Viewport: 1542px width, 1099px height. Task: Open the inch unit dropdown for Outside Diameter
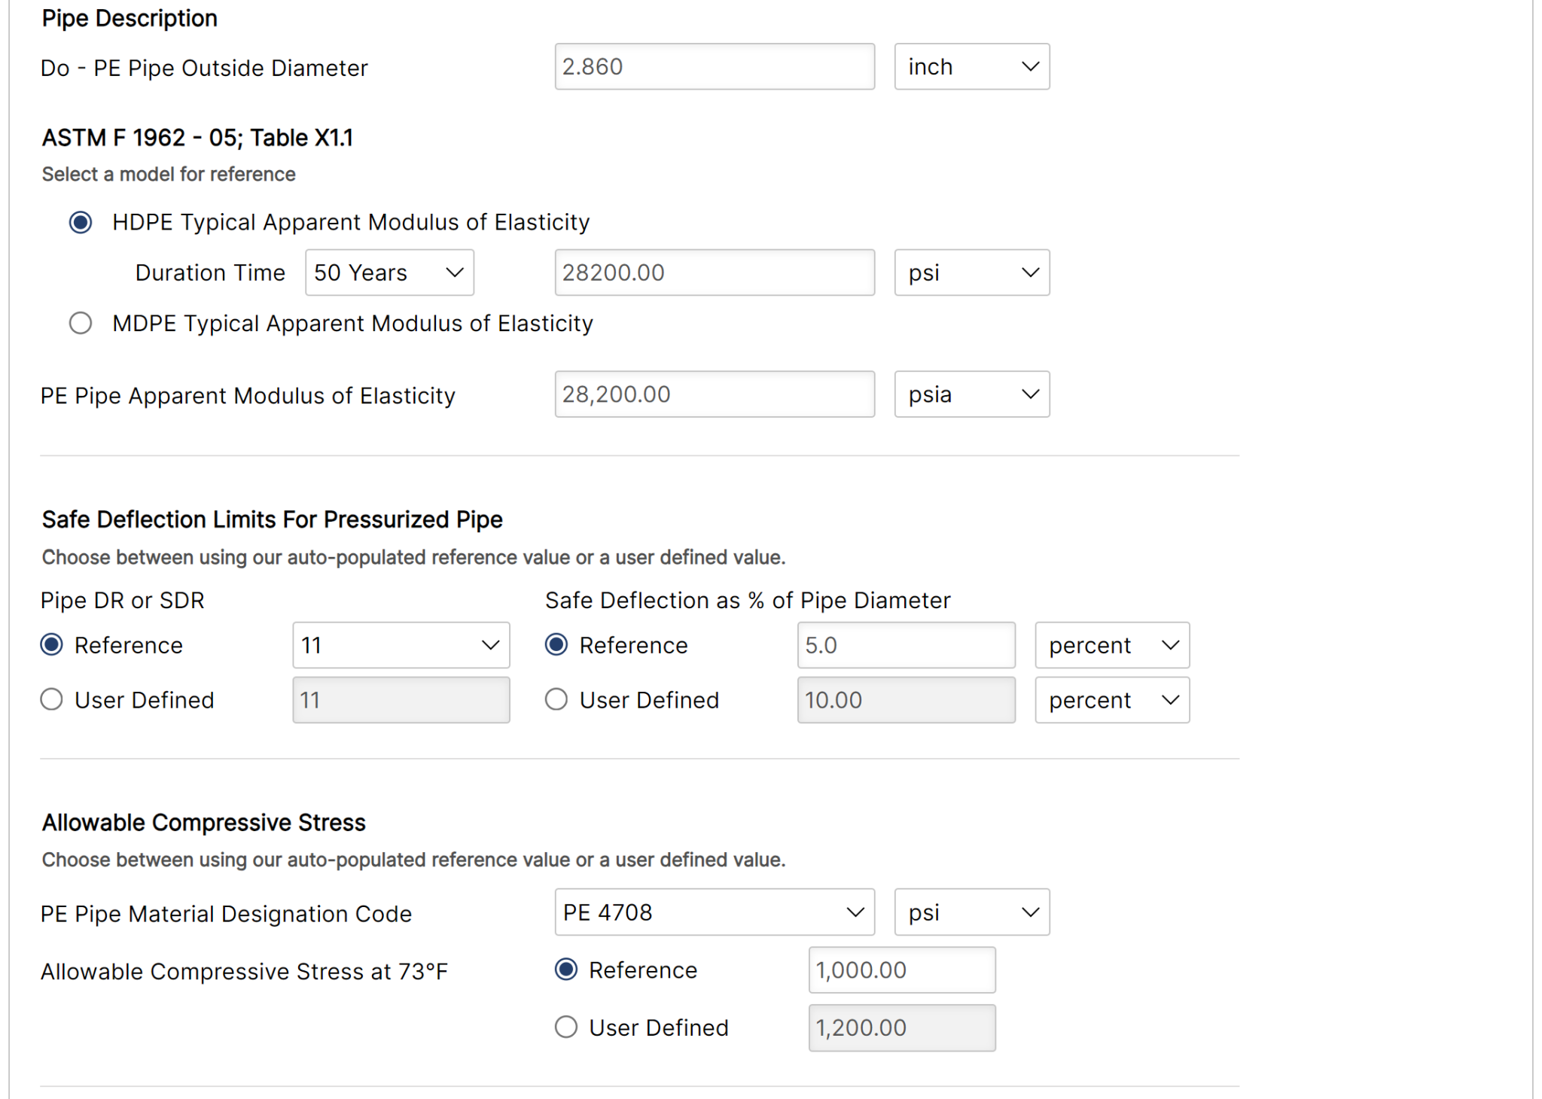pyautogui.click(x=971, y=67)
